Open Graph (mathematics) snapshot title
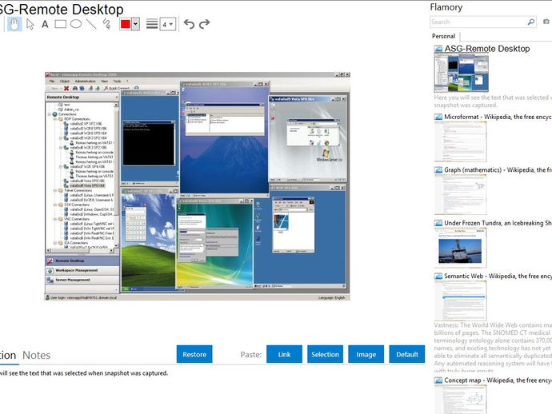552x414 pixels. [x=498, y=170]
